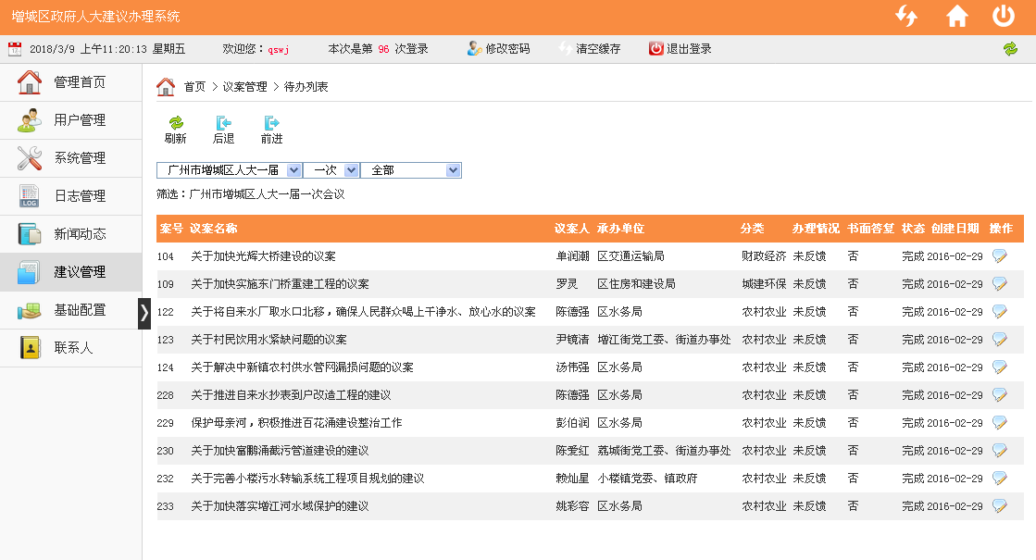Viewport: 1036px width, 560px height.
Task: Click handling unit 小楼镇党委、镇政府
Action: 647,479
